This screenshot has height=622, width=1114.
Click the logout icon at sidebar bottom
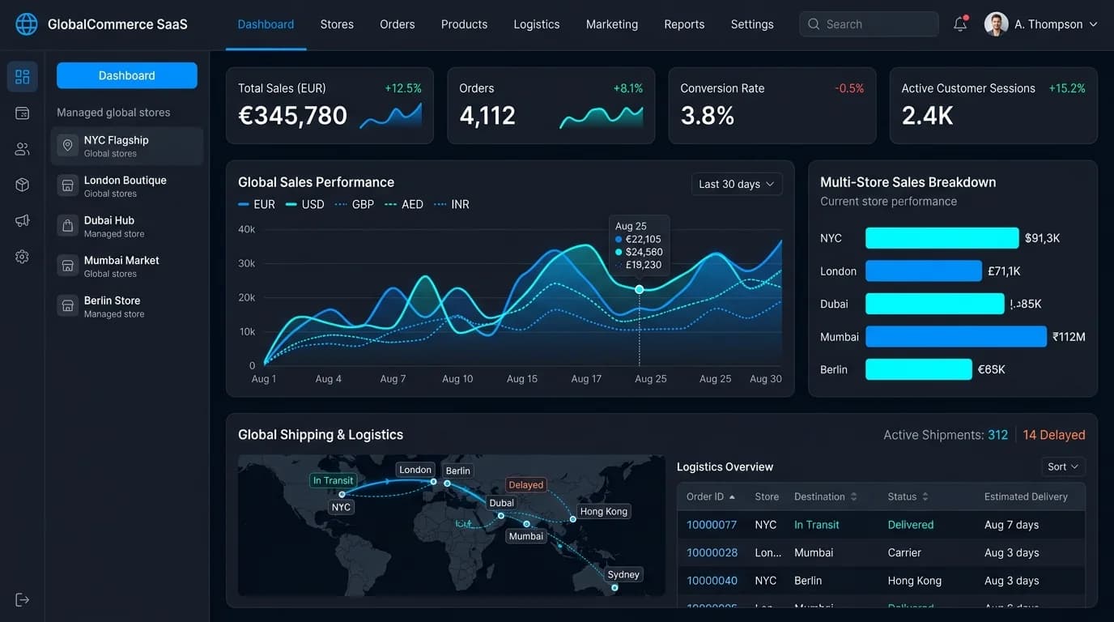pos(22,600)
